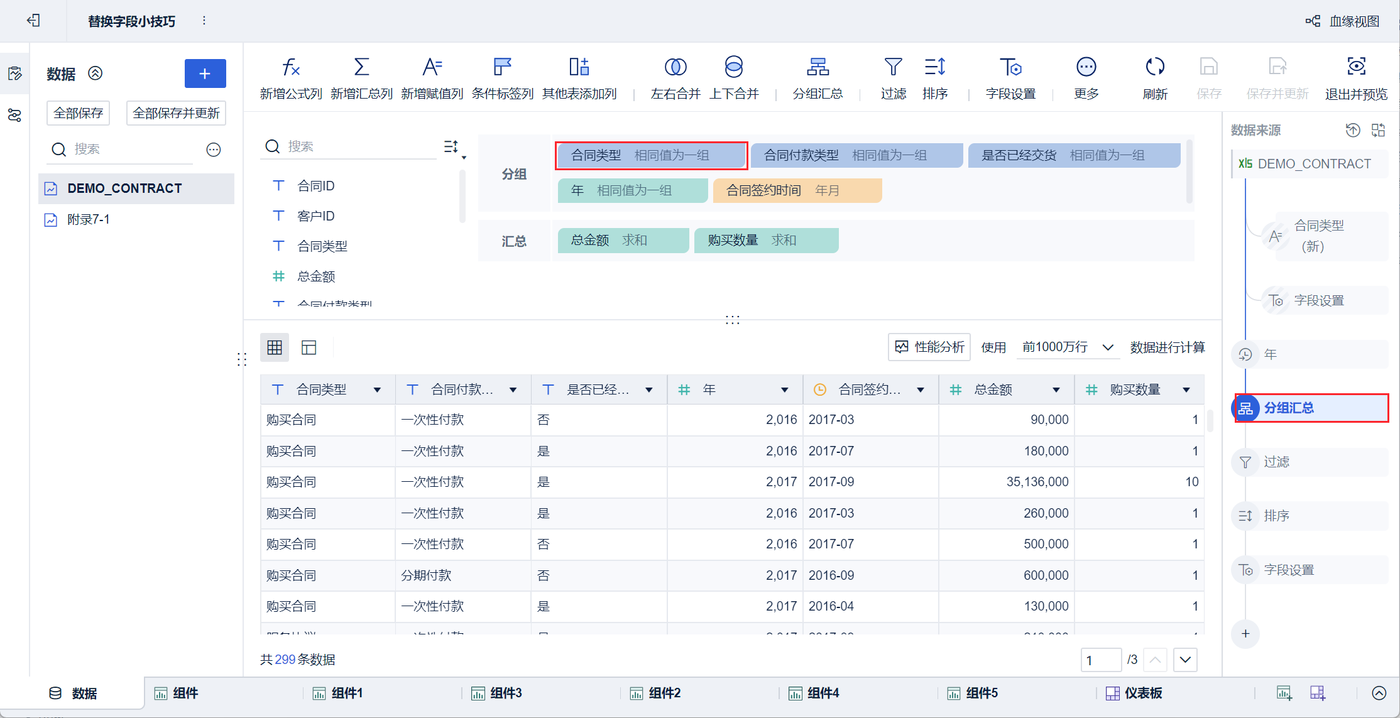
Task: Click the page number input field
Action: point(1100,660)
